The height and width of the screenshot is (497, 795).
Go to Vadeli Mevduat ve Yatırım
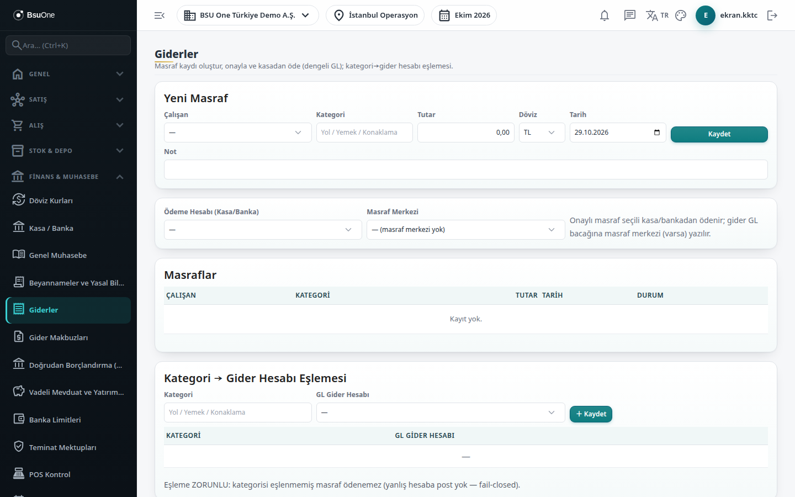pos(68,392)
